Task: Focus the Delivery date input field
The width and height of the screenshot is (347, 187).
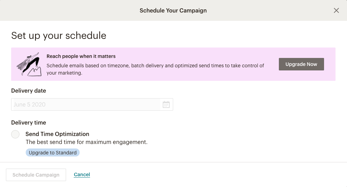Action: [x=92, y=104]
